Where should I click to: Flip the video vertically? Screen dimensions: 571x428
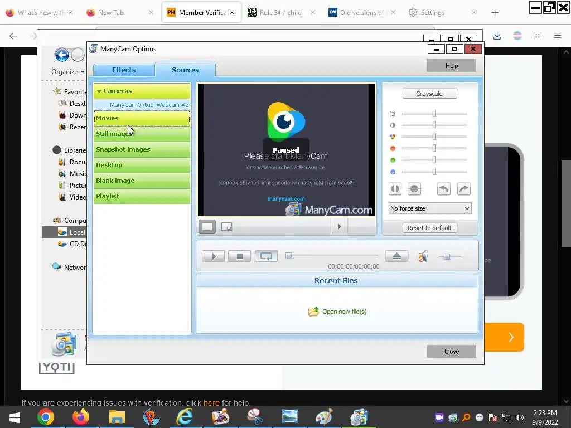coord(414,189)
